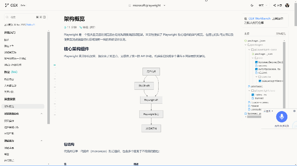Collapse the playwright/src folder chevron
The width and height of the screenshot is (297, 166).
249,91
